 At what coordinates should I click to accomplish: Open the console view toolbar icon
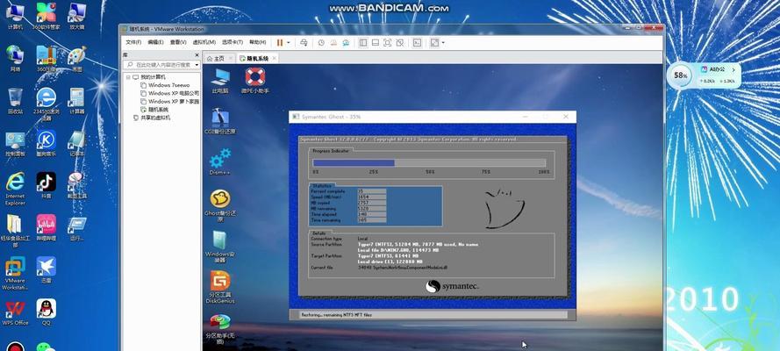417,43
